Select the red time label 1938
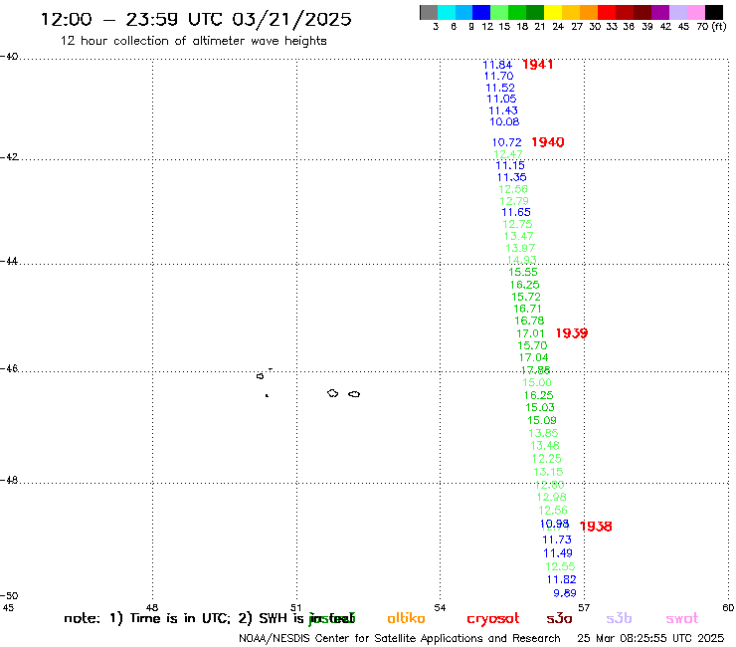736x647 pixels. pos(596,527)
